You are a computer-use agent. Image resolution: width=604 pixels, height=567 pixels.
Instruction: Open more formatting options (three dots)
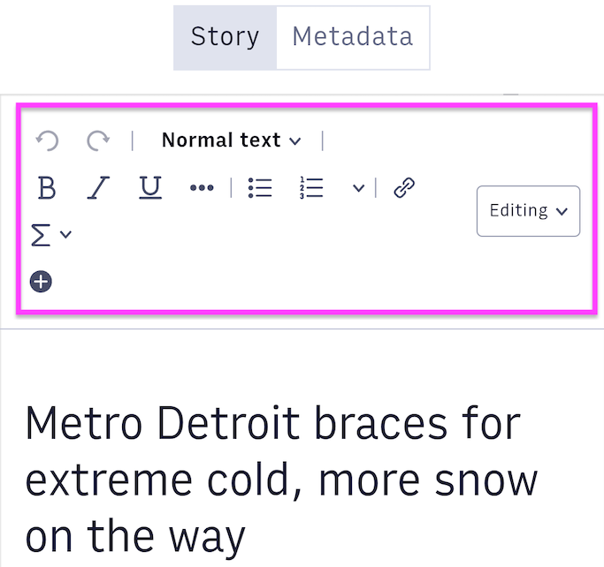coord(202,188)
